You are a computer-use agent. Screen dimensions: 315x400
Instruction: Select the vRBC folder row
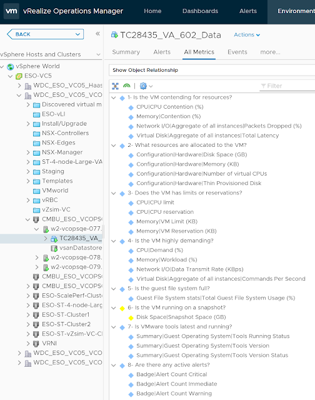(50, 200)
